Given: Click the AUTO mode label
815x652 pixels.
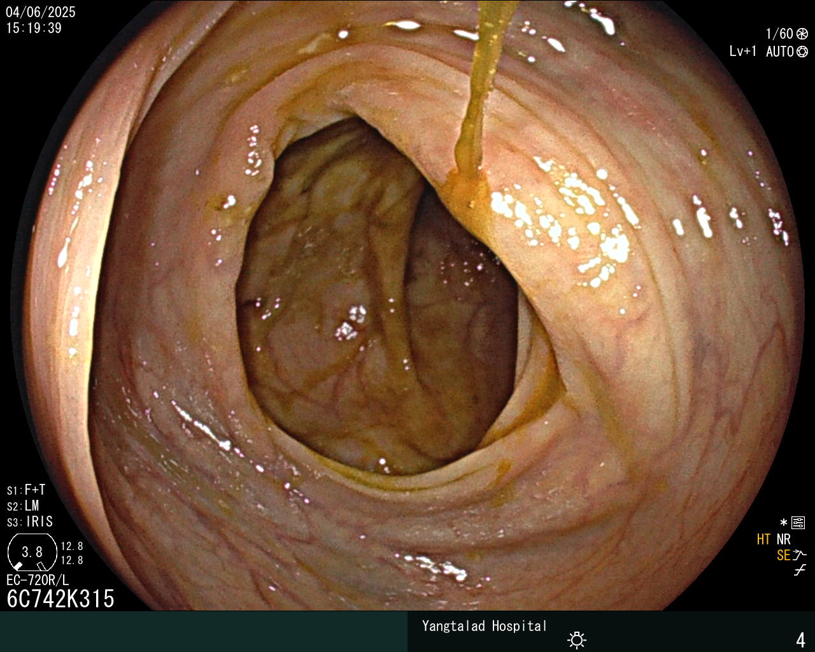Looking at the screenshot, I should [779, 52].
